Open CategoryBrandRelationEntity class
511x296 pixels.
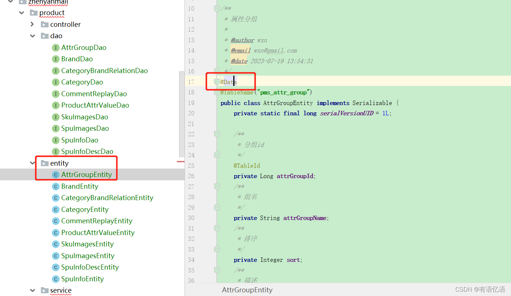tap(107, 198)
